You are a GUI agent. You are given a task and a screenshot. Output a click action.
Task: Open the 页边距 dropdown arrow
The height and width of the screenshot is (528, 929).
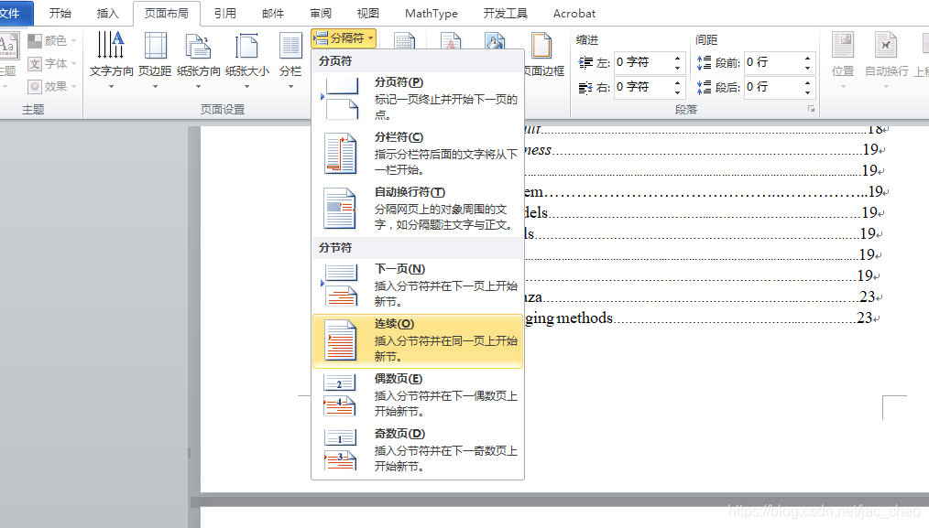(x=155, y=87)
